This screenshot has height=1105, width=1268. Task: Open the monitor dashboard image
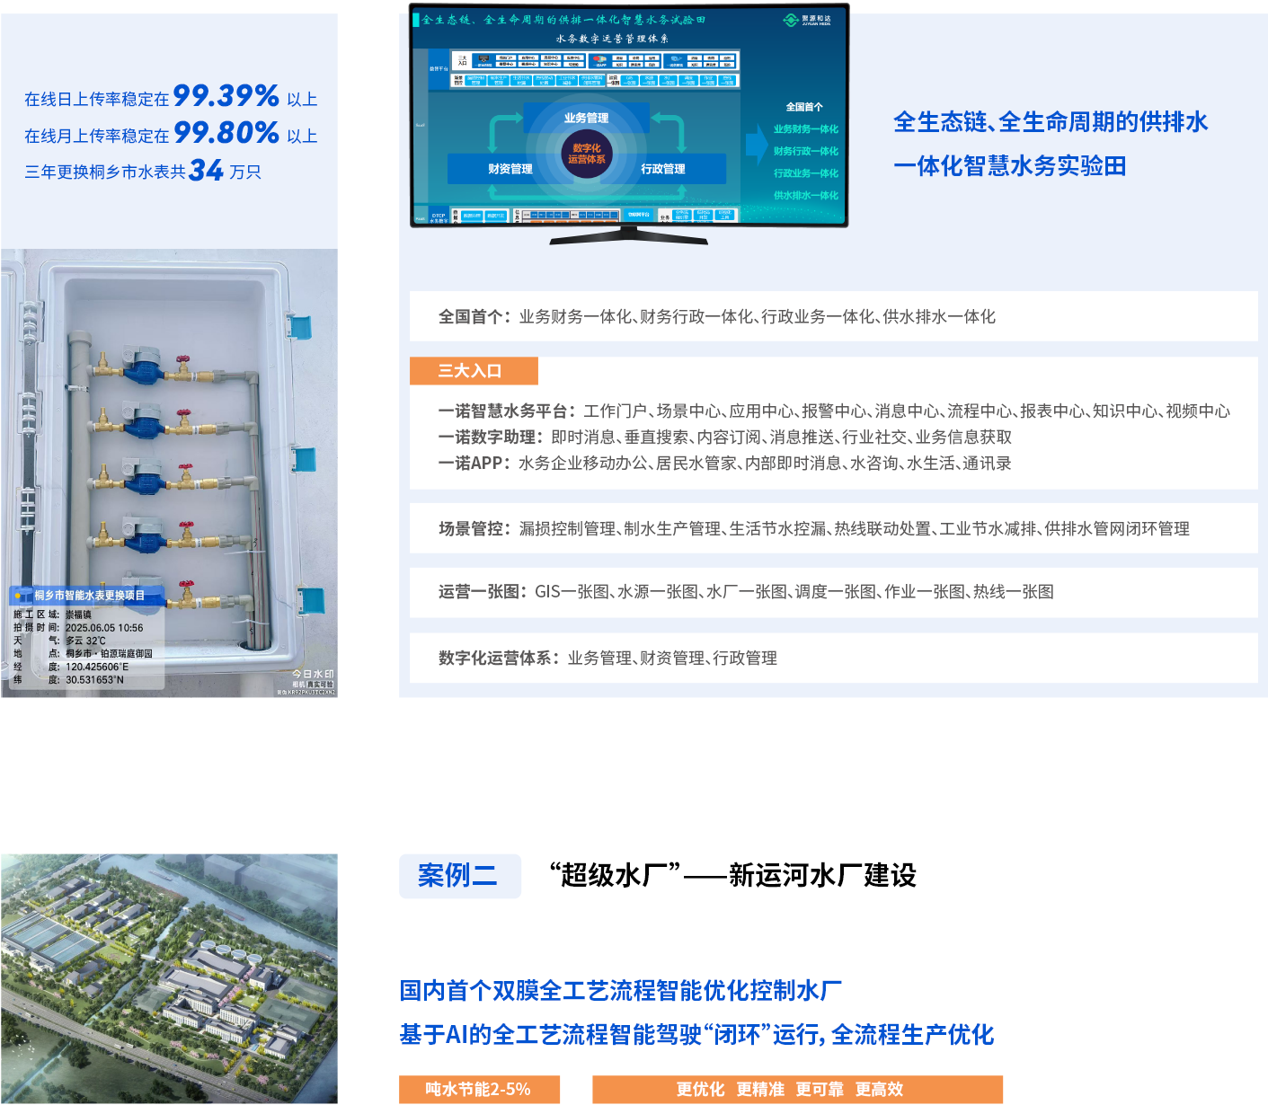[629, 123]
